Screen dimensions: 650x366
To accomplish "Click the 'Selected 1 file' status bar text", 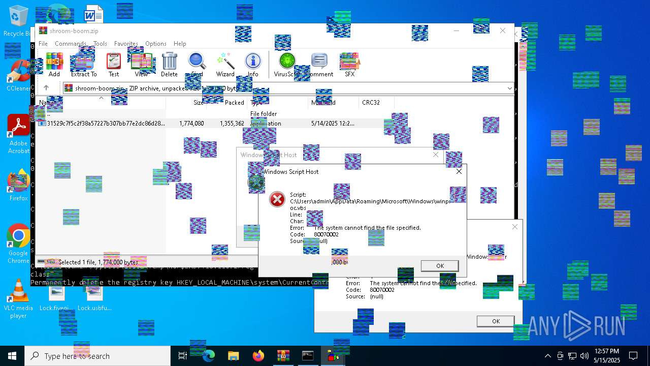I will pyautogui.click(x=98, y=262).
